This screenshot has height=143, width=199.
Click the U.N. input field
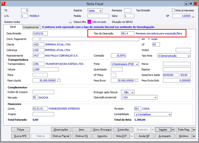[x=24, y=16]
